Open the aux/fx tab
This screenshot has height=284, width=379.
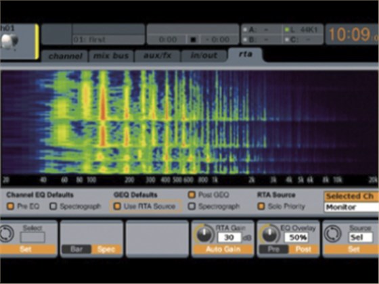[x=157, y=56]
